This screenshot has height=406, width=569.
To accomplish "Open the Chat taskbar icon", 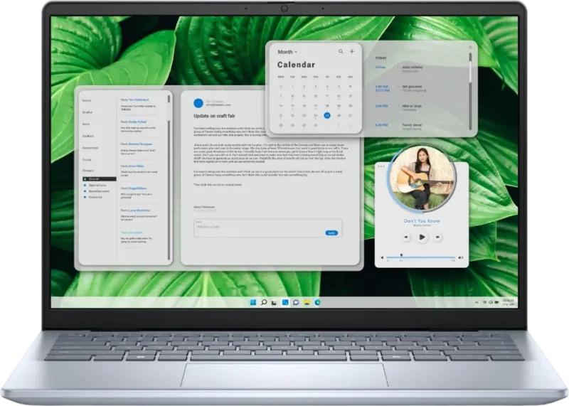I will 296,302.
